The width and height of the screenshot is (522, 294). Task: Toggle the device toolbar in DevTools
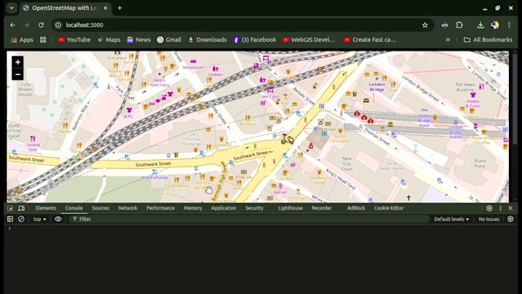[21, 208]
